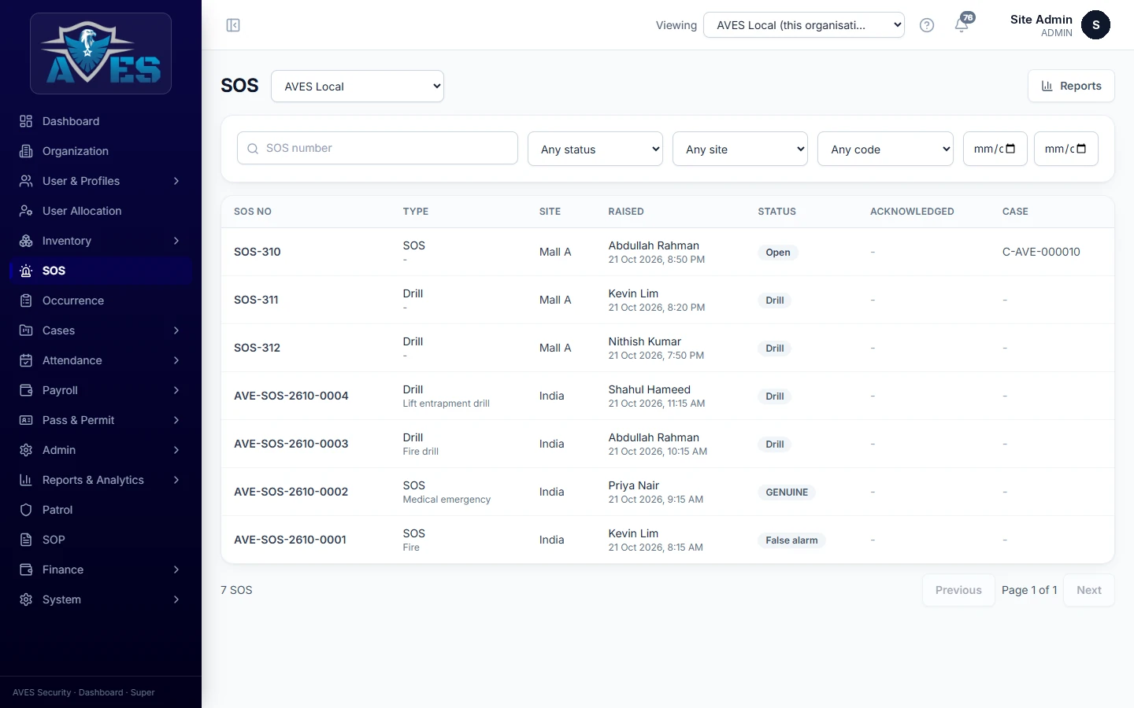Click the Organization building icon
The width and height of the screenshot is (1134, 708).
tap(26, 151)
